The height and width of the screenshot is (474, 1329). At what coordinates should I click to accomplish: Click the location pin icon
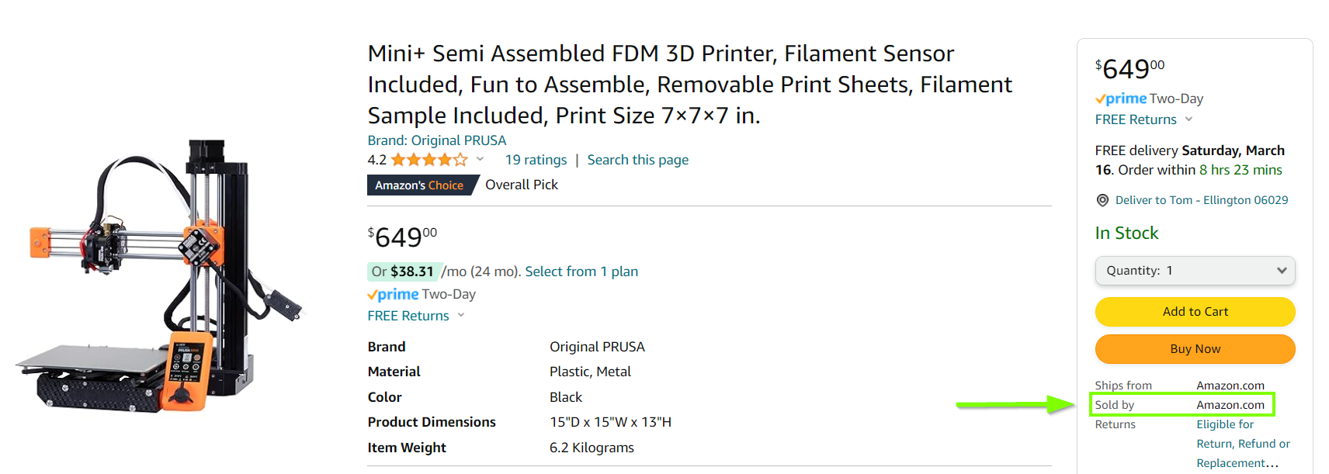point(1102,200)
